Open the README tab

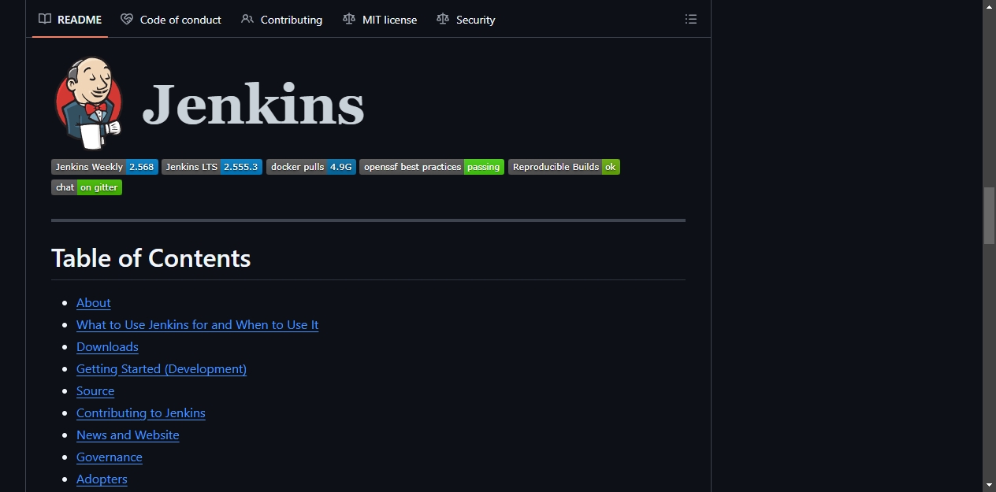pos(70,20)
